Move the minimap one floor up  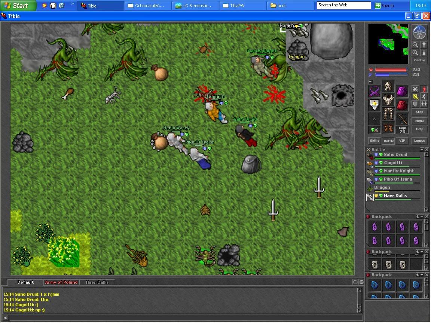pos(424,45)
